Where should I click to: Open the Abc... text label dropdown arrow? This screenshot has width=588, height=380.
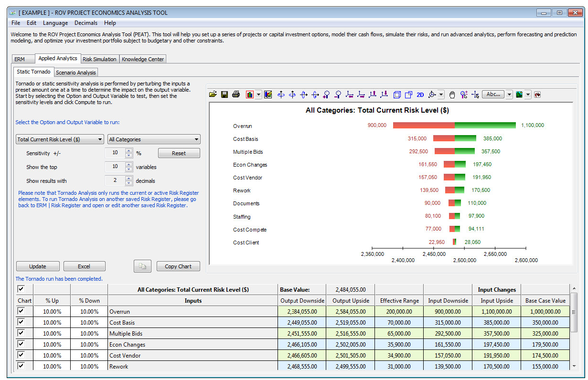click(x=509, y=95)
